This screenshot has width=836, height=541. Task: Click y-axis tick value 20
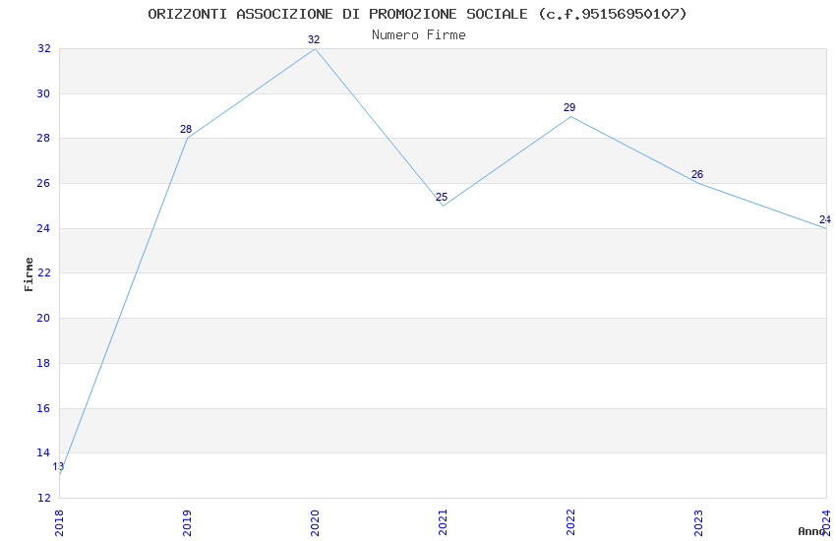43,318
